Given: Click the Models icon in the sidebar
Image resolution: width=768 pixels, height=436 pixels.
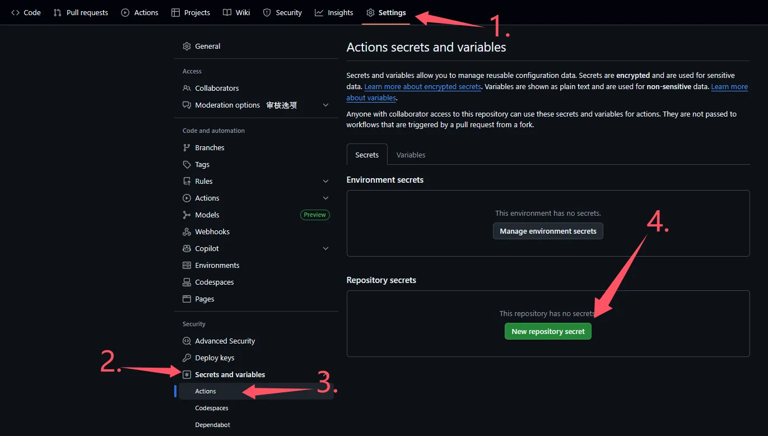Looking at the screenshot, I should click(x=187, y=215).
